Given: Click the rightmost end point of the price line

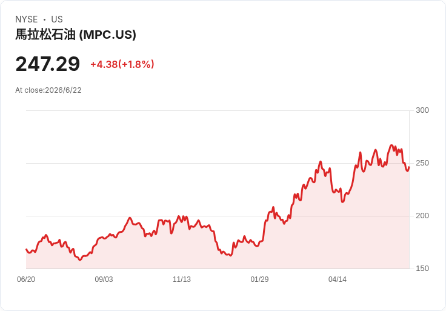Looking at the screenshot, I should [x=409, y=167].
